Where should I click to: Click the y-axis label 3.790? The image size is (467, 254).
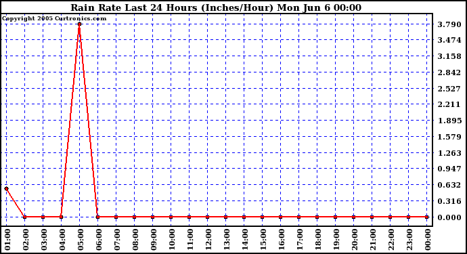tap(449, 24)
